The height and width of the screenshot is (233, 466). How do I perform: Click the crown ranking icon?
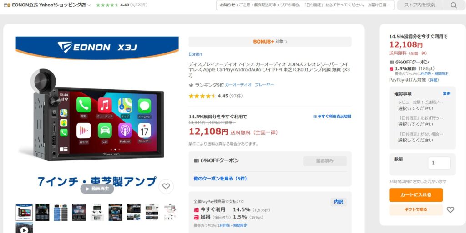tap(191, 85)
